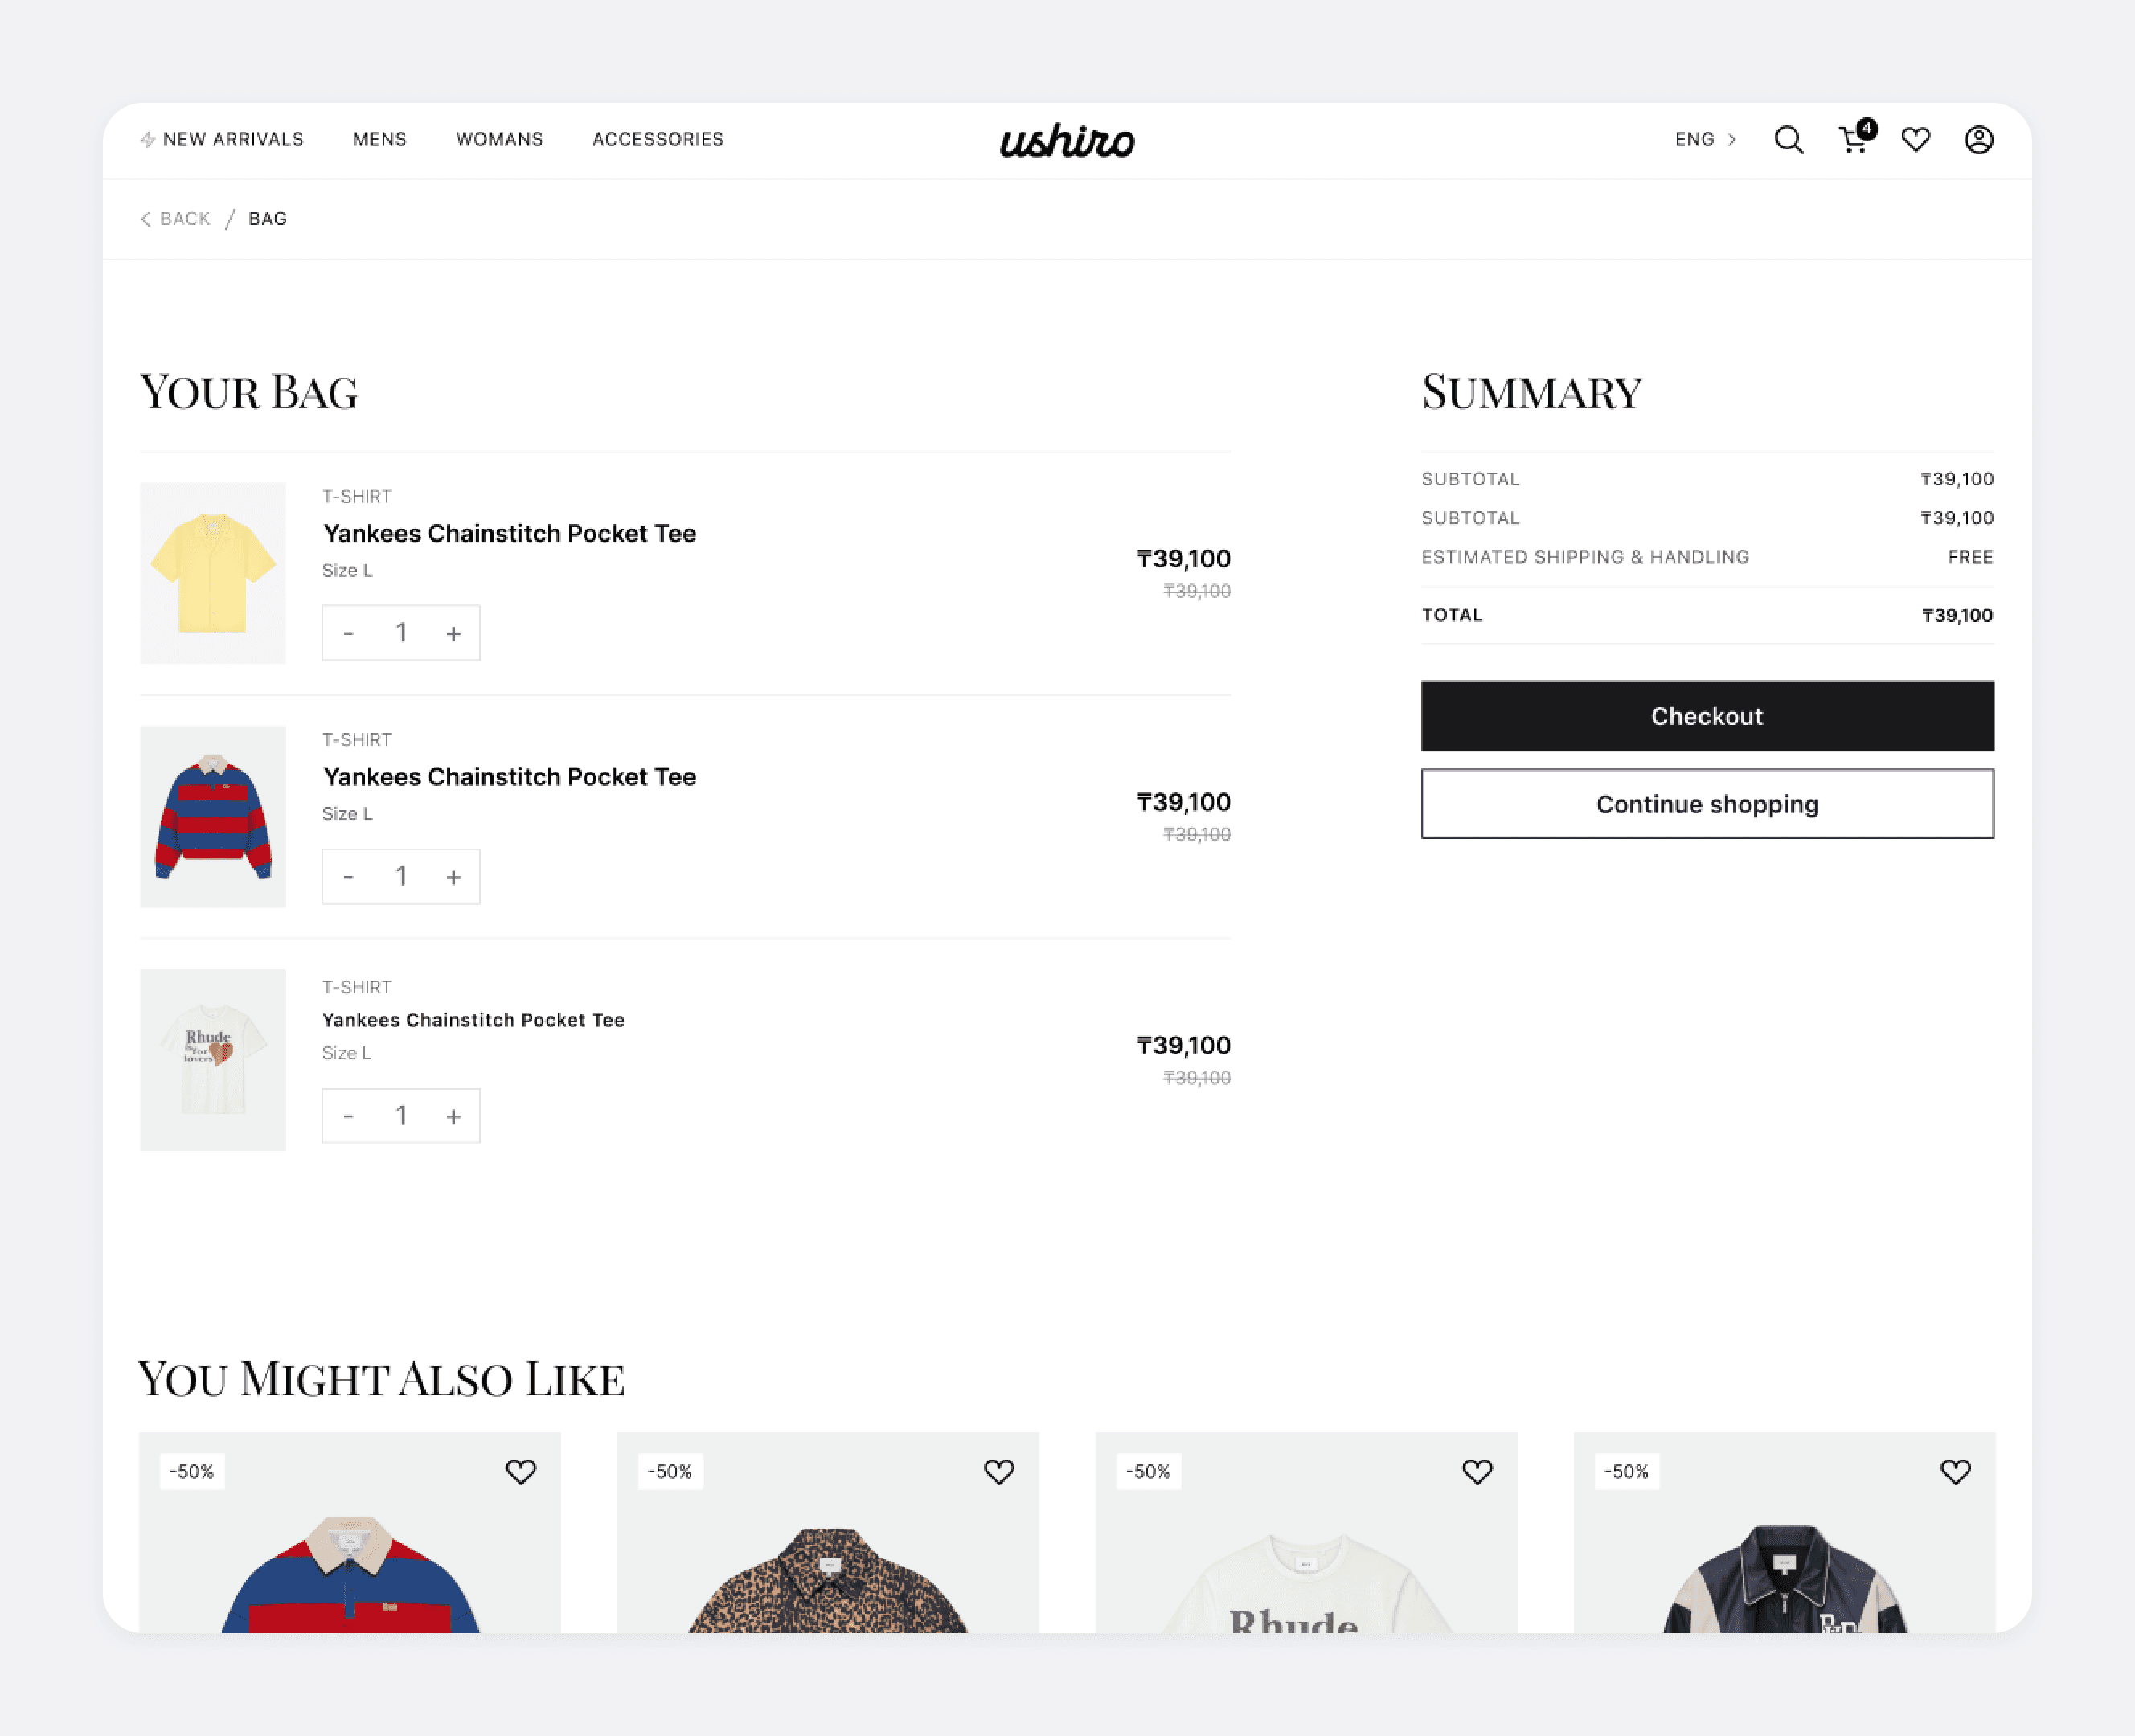Click the ushiro logo
This screenshot has height=1736, width=2135.
coord(1067,141)
